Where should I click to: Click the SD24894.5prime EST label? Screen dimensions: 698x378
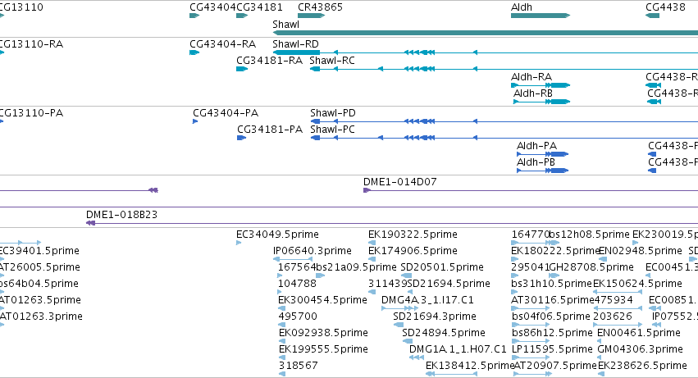point(444,334)
